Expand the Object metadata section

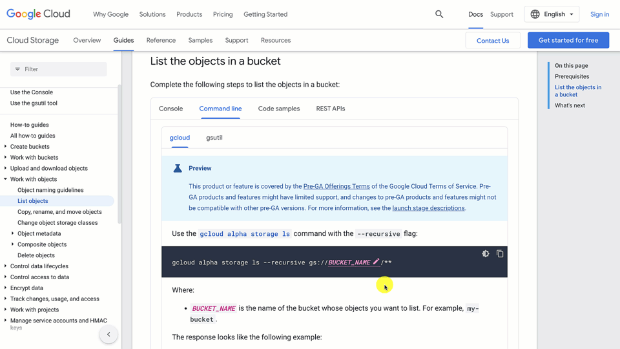pos(13,233)
